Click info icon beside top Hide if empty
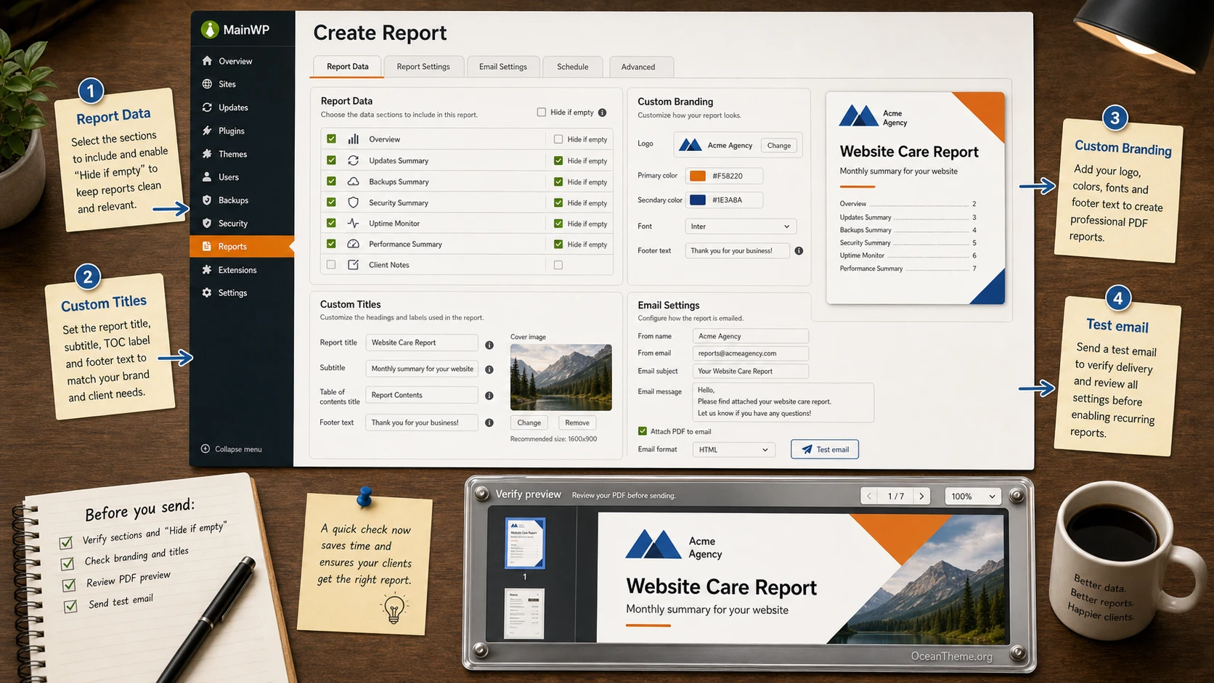The height and width of the screenshot is (683, 1214). coord(602,113)
